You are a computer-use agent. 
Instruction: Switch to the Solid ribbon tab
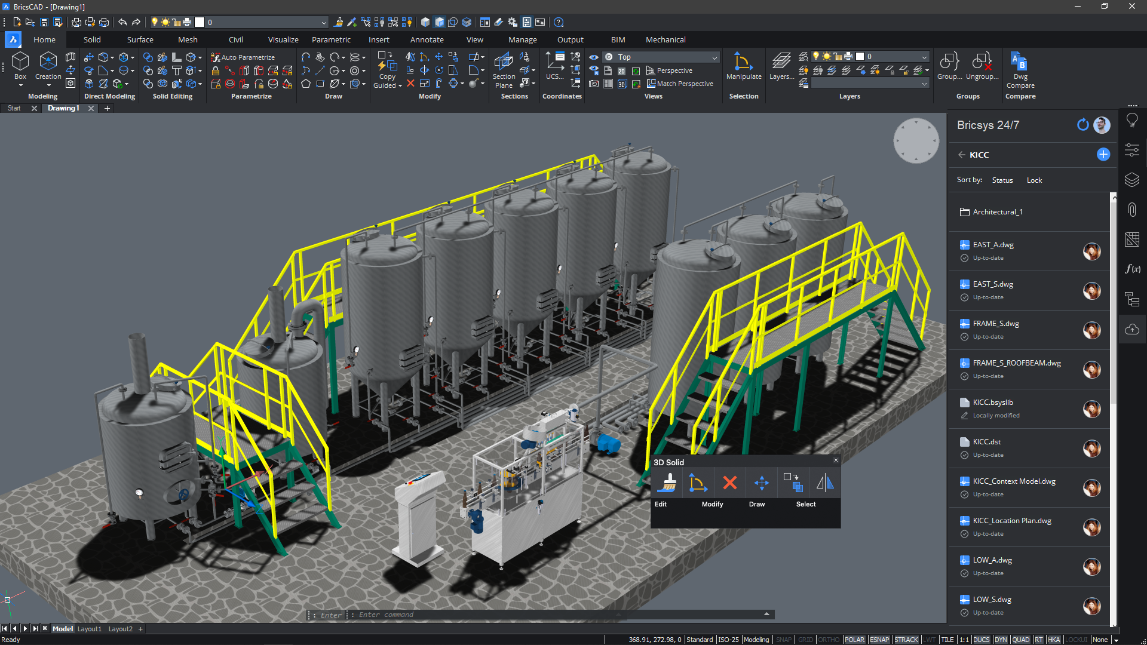(91, 39)
